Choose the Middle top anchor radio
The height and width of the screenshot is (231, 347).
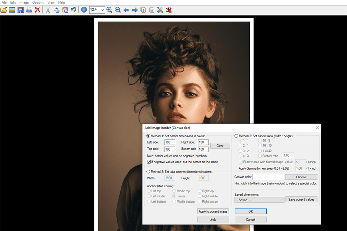coord(174,191)
